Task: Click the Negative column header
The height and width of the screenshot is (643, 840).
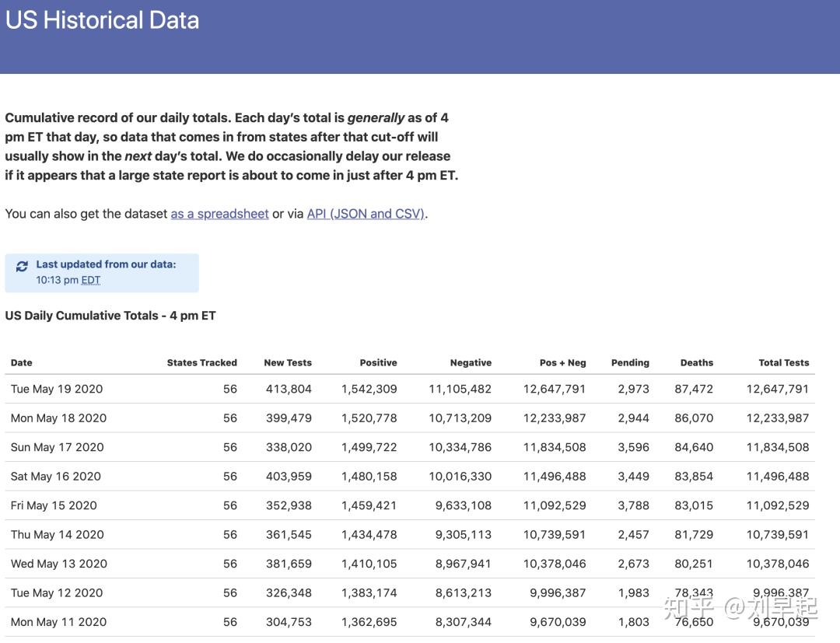Action: pos(471,362)
